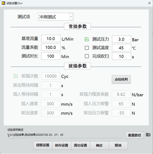This screenshot has width=153, height=154.
Task: Tick the 完成吹扫 checkbox
Action: click(87, 56)
